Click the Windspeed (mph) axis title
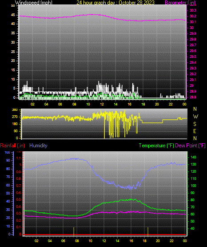 [x=34, y=3]
